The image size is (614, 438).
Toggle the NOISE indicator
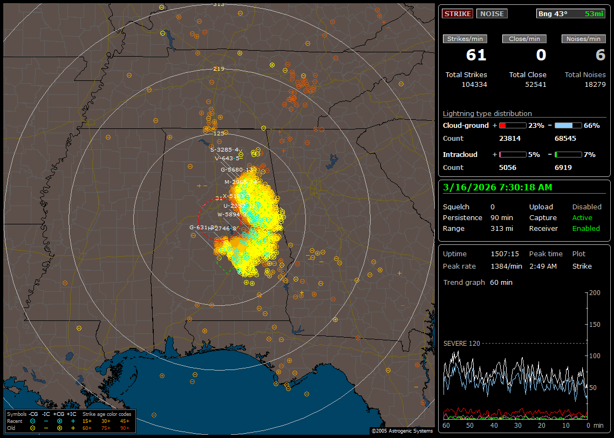coord(492,13)
